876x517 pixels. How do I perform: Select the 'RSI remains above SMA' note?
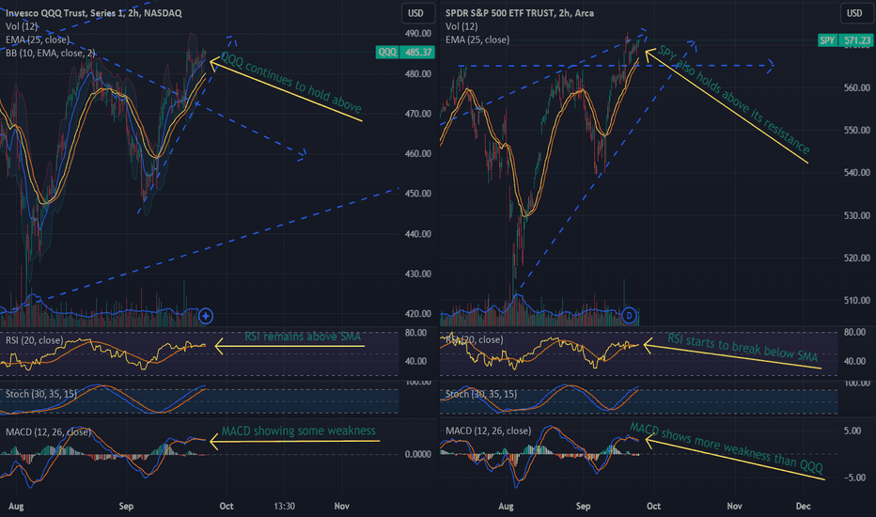click(x=303, y=337)
